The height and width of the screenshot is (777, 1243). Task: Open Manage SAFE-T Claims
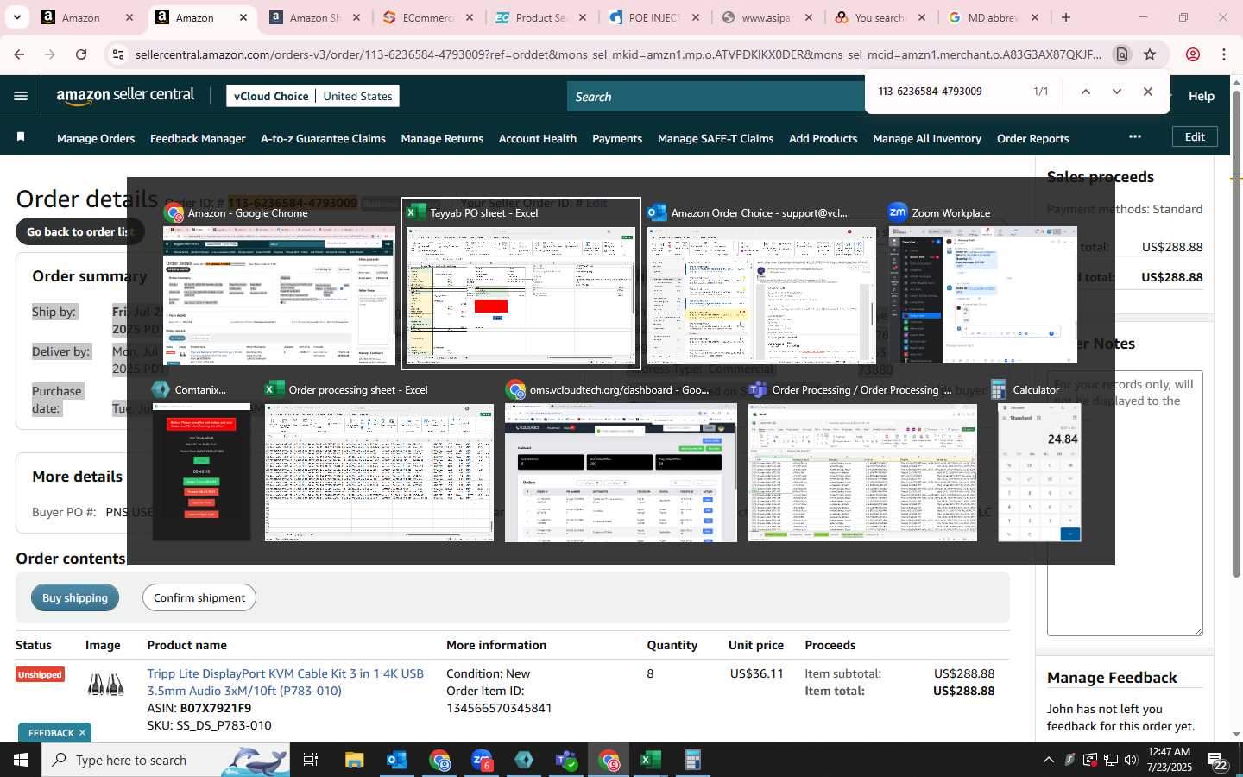coord(716,138)
